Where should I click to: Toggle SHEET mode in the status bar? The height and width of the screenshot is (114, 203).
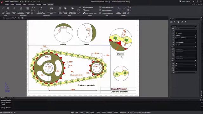[116, 112]
